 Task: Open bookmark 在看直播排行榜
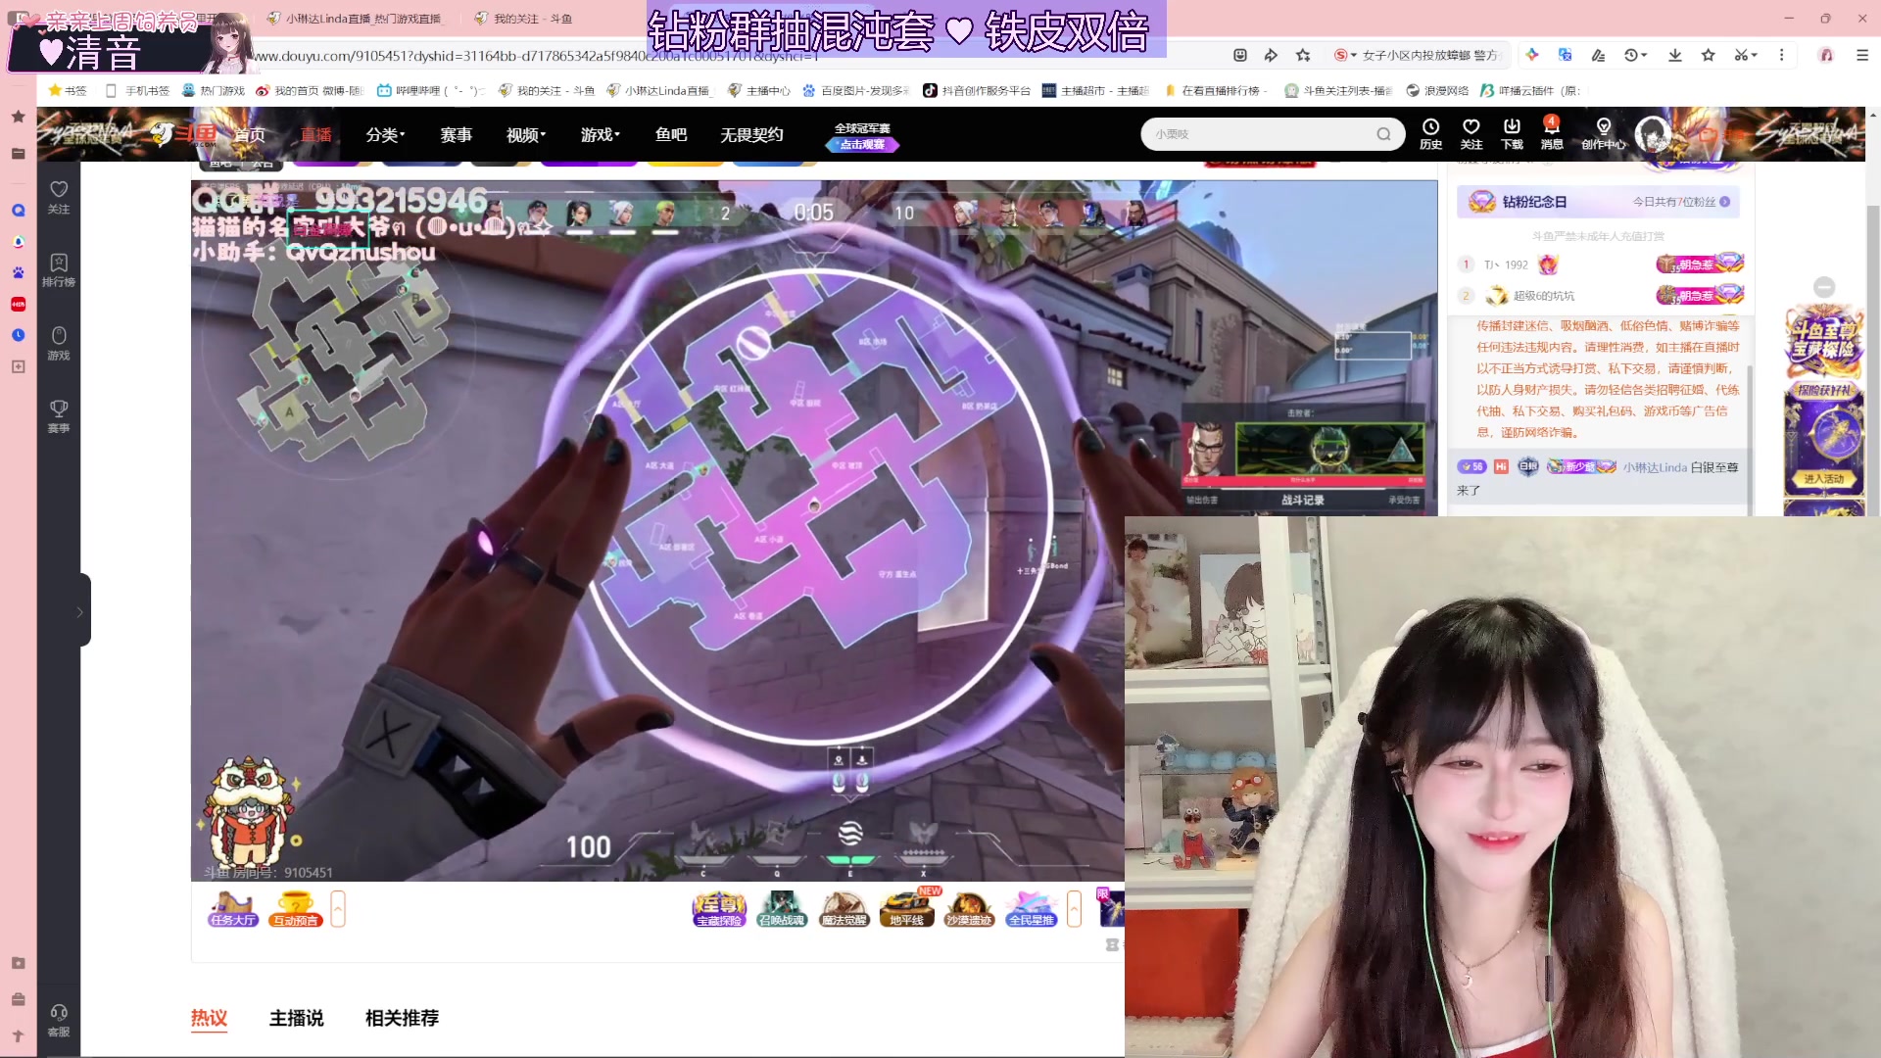click(x=1216, y=90)
